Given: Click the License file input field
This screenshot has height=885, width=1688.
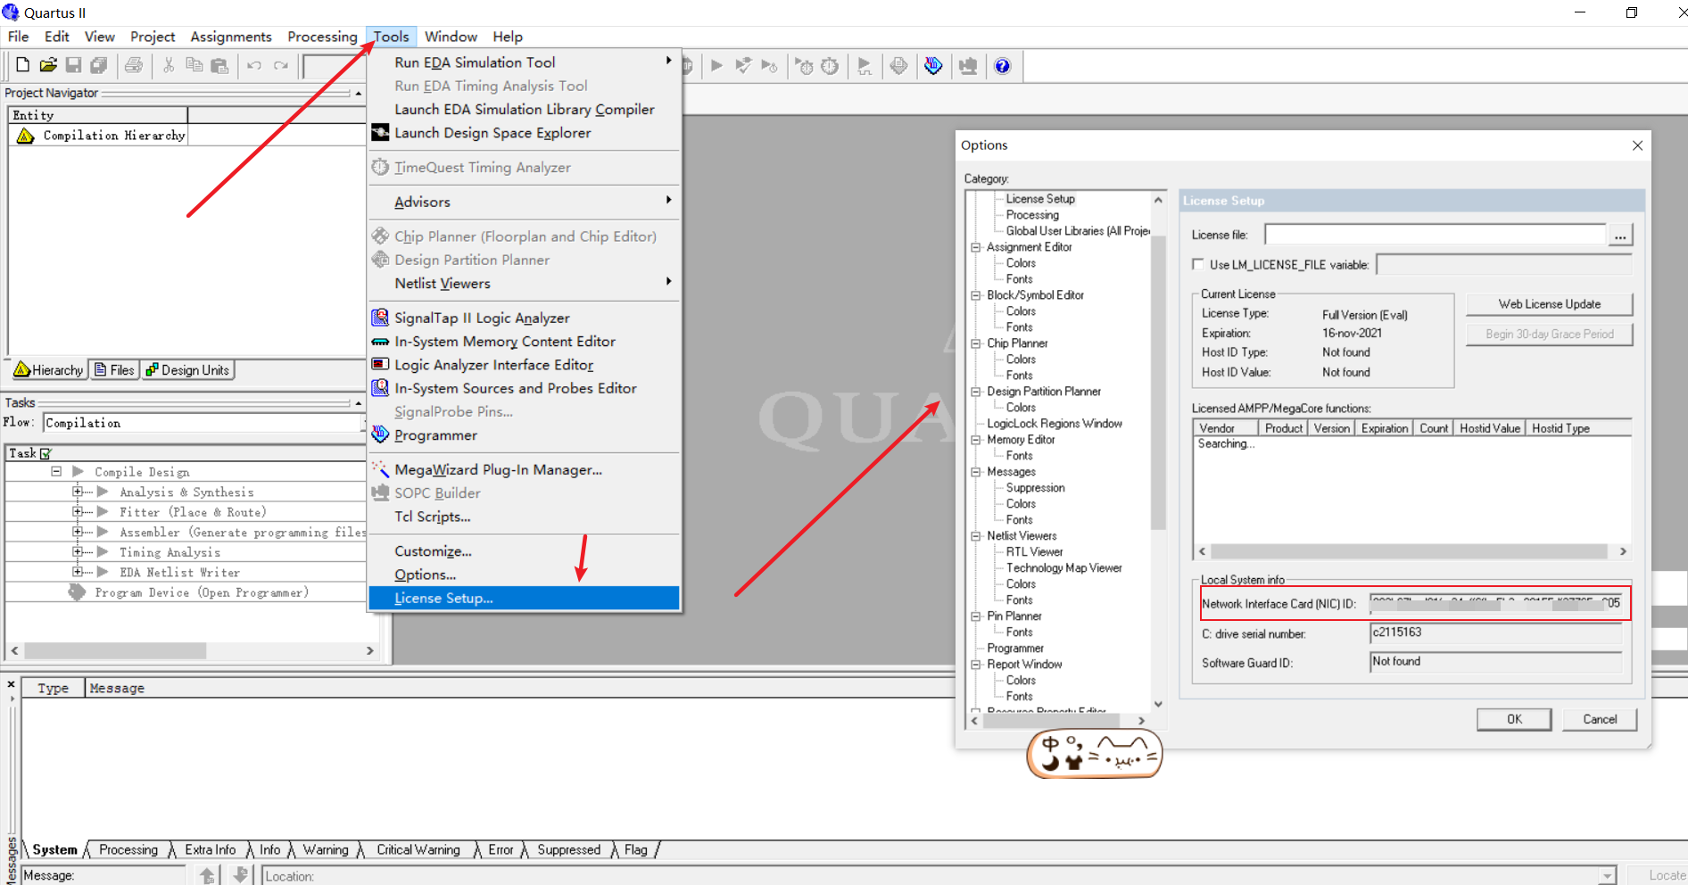Looking at the screenshot, I should 1436,235.
